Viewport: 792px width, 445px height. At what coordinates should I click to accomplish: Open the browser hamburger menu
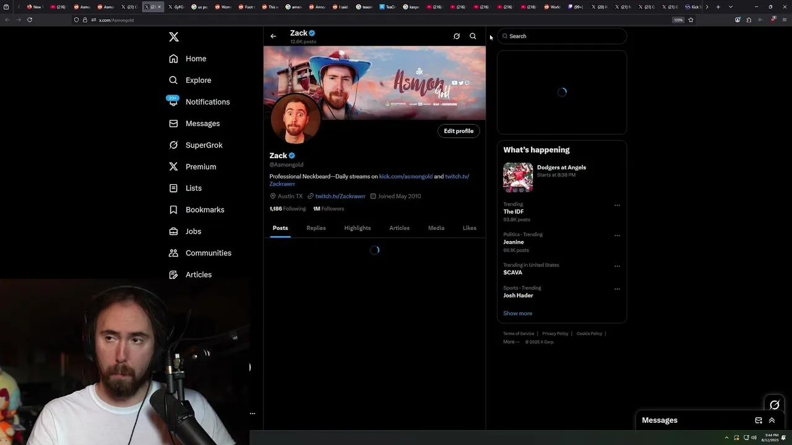(x=784, y=20)
